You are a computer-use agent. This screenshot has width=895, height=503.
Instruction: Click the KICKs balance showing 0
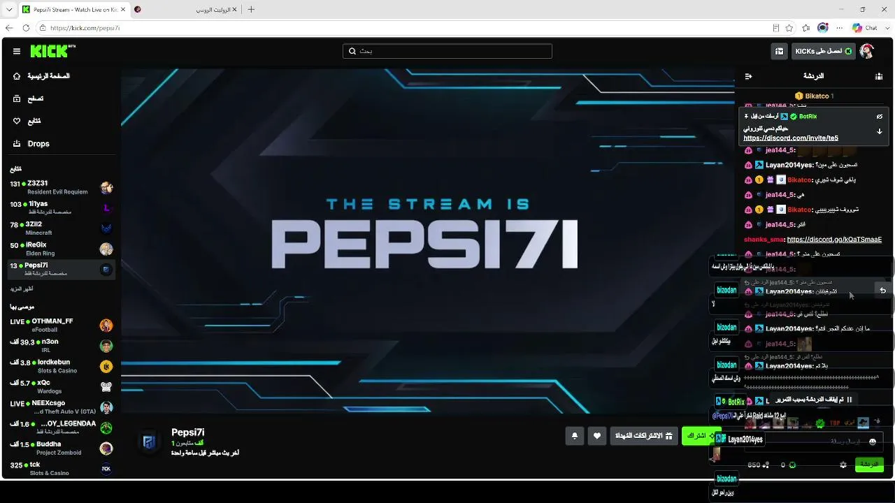click(788, 465)
